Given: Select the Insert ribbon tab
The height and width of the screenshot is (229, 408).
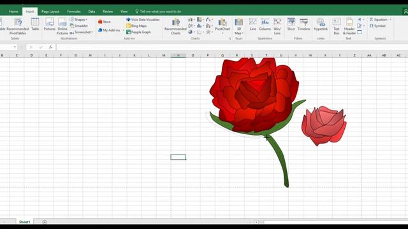Looking at the screenshot, I should coord(30,11).
